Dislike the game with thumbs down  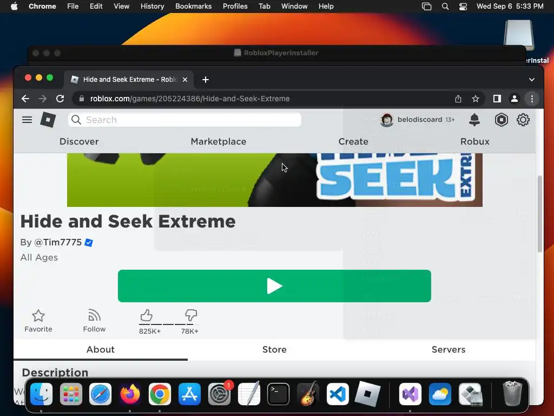[x=191, y=315]
